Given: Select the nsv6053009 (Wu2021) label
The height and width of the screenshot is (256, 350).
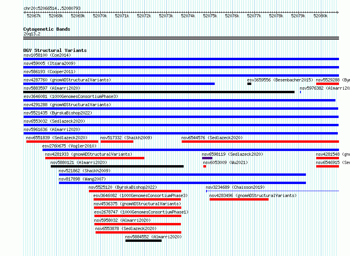Looking at the screenshot, I should click(x=225, y=162).
